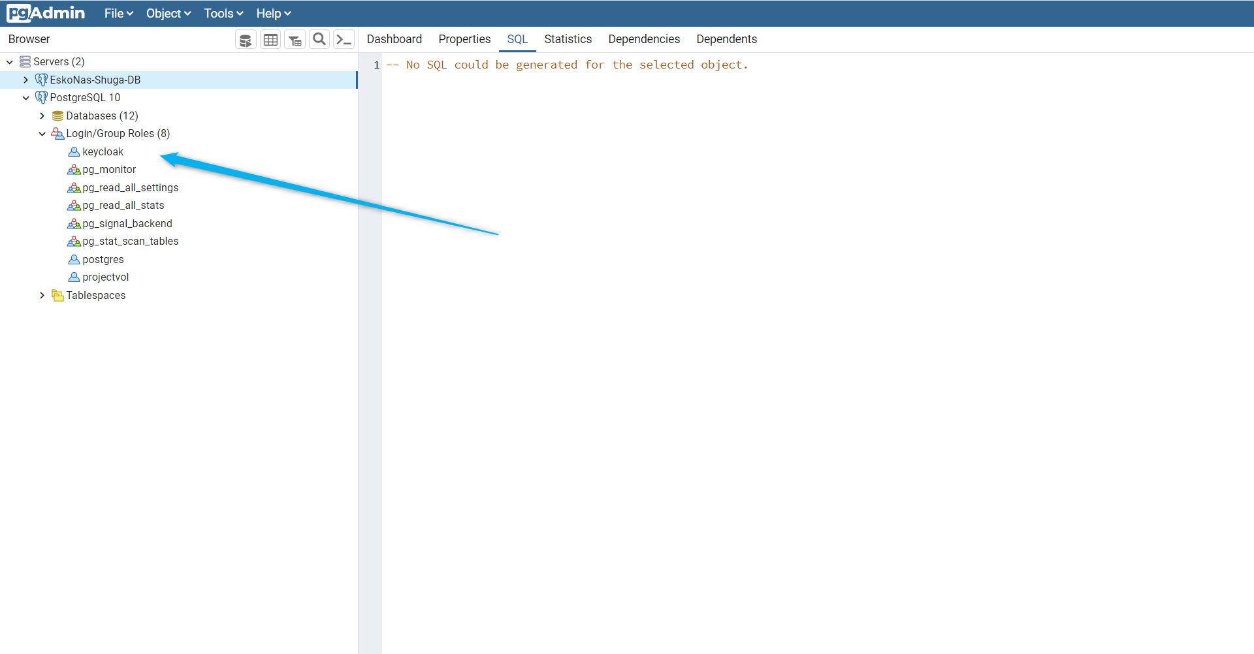
Task: Select the SQL tab
Action: coord(517,39)
